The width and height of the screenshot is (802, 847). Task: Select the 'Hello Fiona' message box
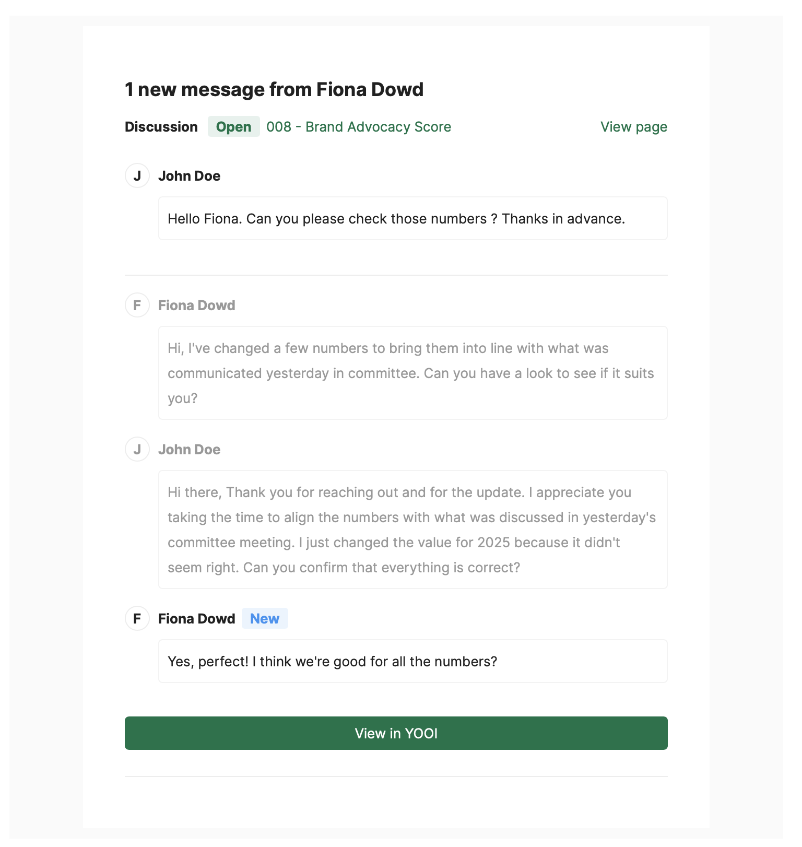pos(412,218)
